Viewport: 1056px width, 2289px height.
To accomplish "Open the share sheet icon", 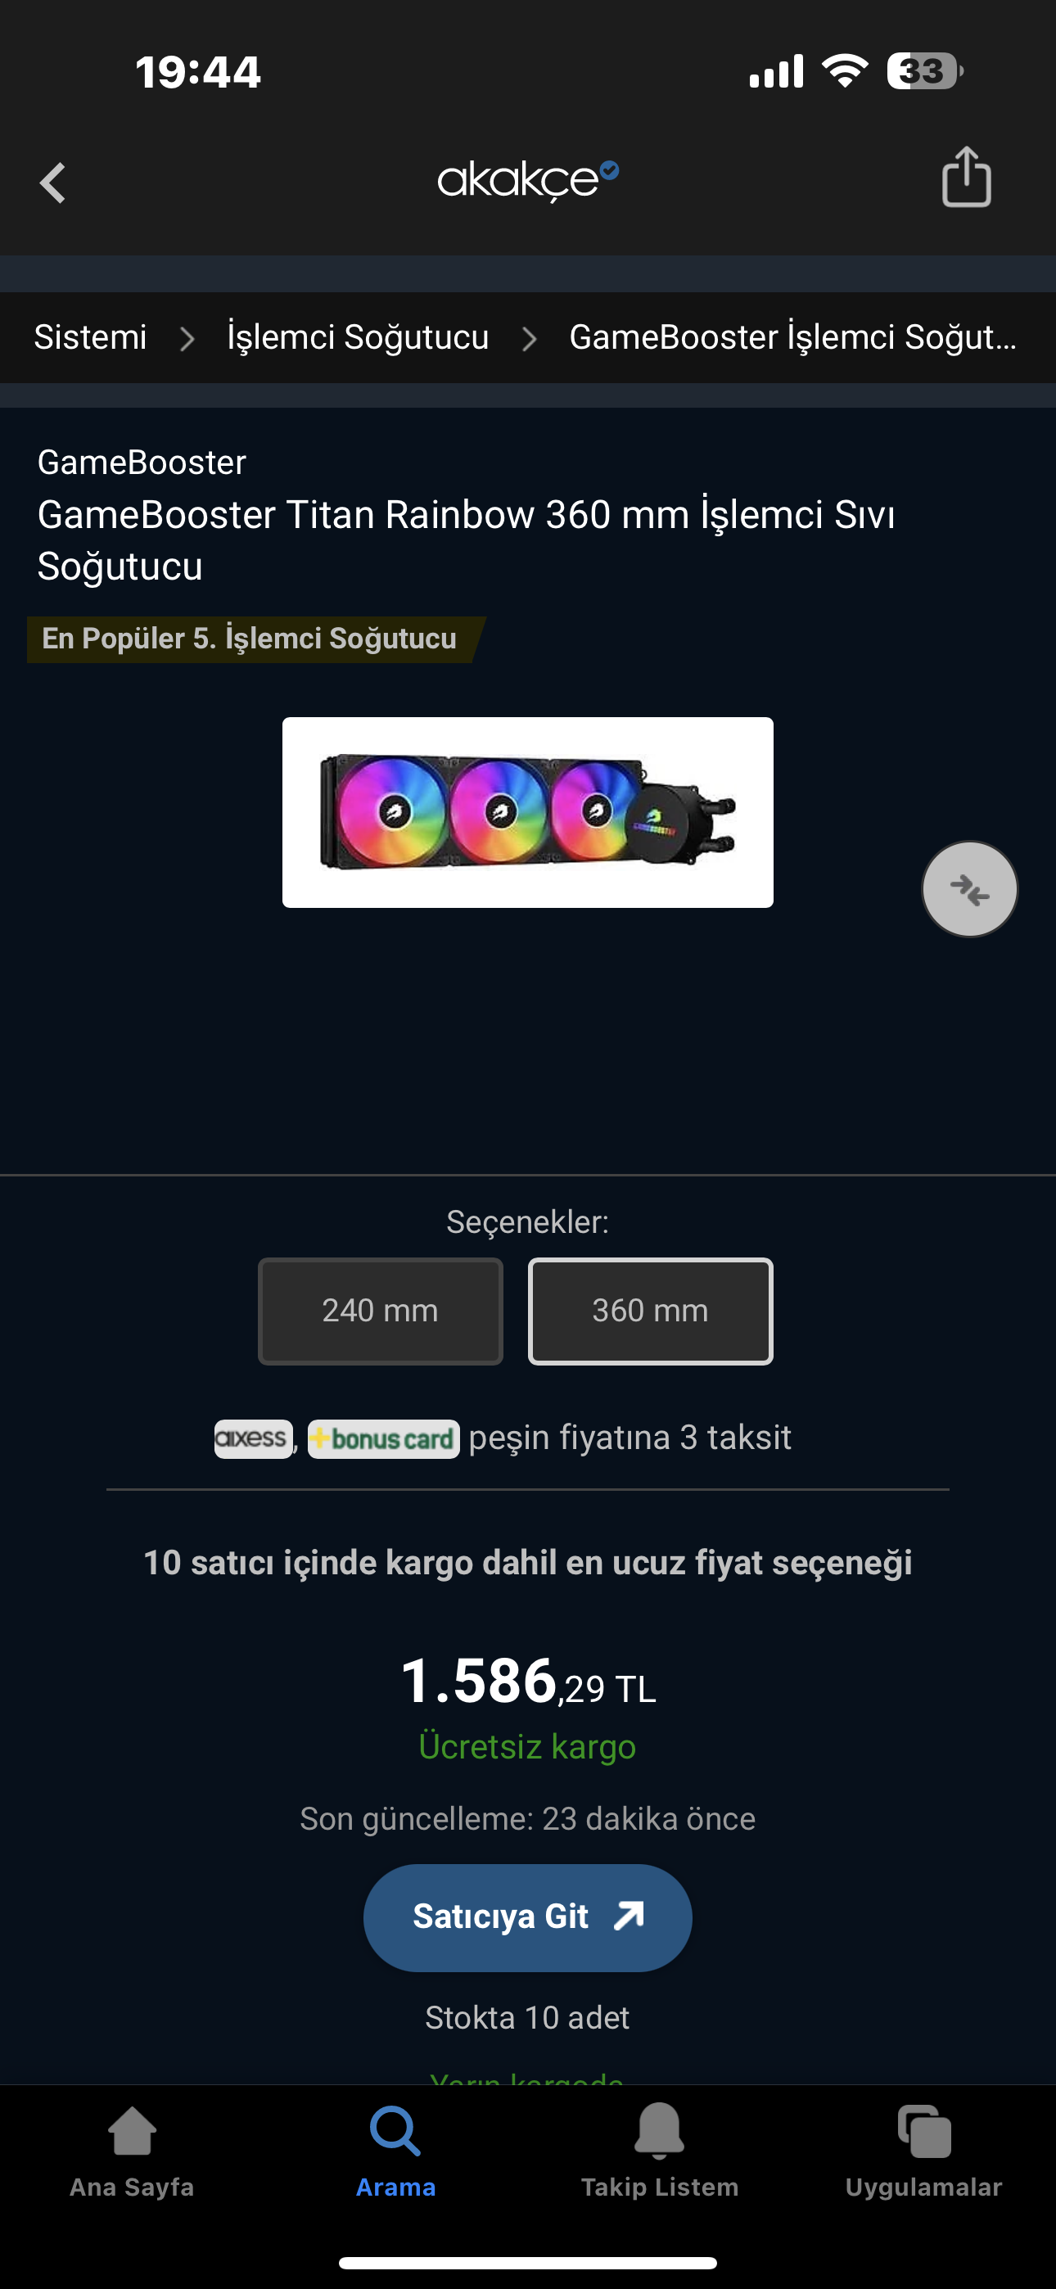I will (x=966, y=178).
